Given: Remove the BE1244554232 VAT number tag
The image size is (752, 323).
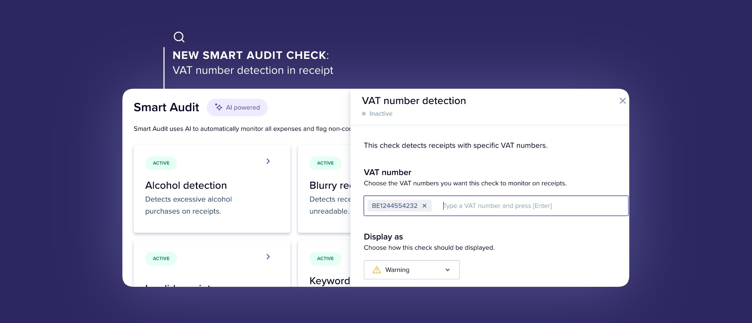Looking at the screenshot, I should [x=424, y=206].
